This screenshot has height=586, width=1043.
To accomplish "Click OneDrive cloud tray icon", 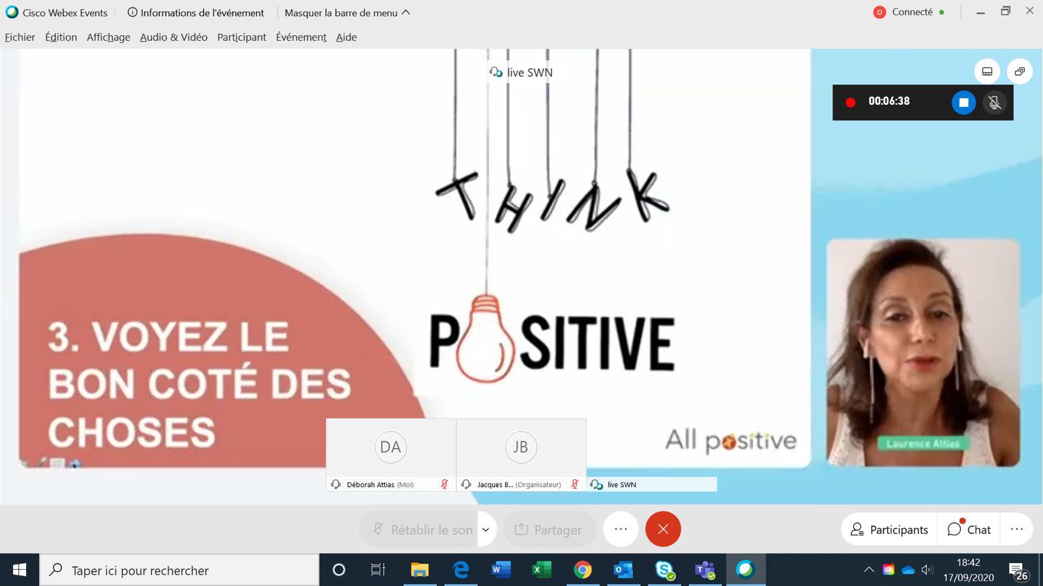I will pyautogui.click(x=908, y=570).
